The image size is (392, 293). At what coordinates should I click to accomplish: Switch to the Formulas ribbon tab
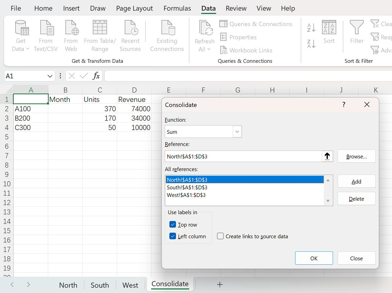[177, 8]
